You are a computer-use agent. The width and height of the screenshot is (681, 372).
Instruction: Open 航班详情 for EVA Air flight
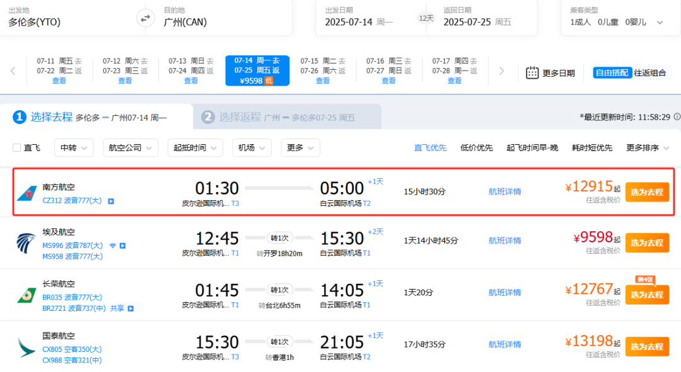coord(504,293)
